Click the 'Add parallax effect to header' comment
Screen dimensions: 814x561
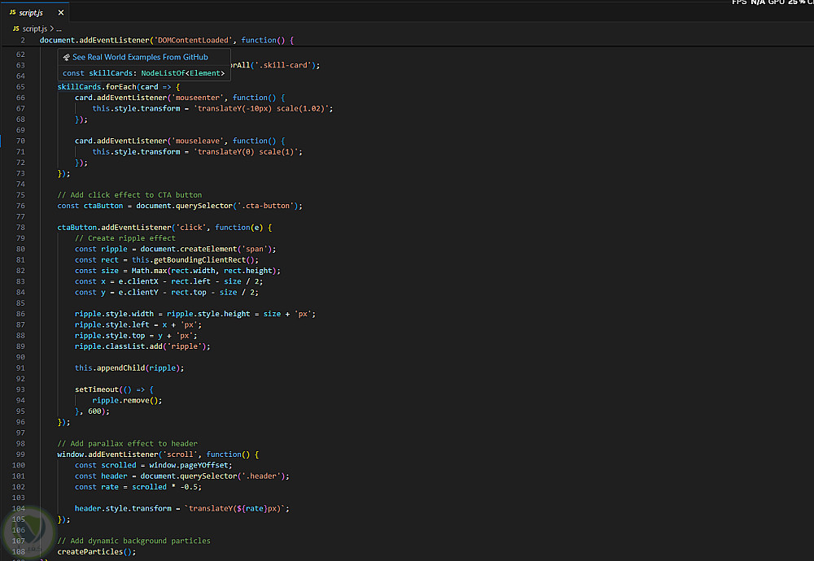127,444
